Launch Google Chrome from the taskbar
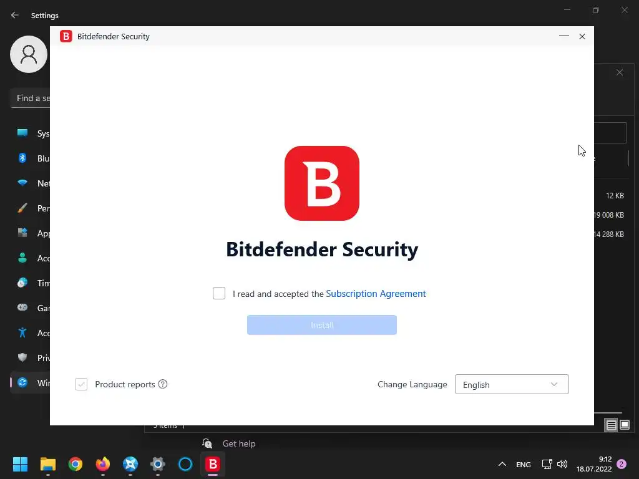The height and width of the screenshot is (479, 639). click(x=76, y=464)
